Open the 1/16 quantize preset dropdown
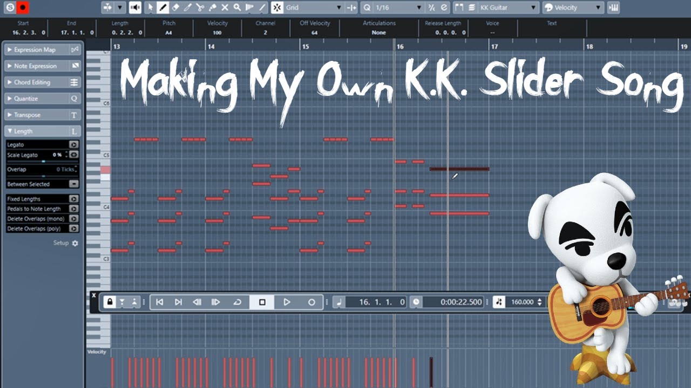Image resolution: width=691 pixels, height=388 pixels. 398,8
